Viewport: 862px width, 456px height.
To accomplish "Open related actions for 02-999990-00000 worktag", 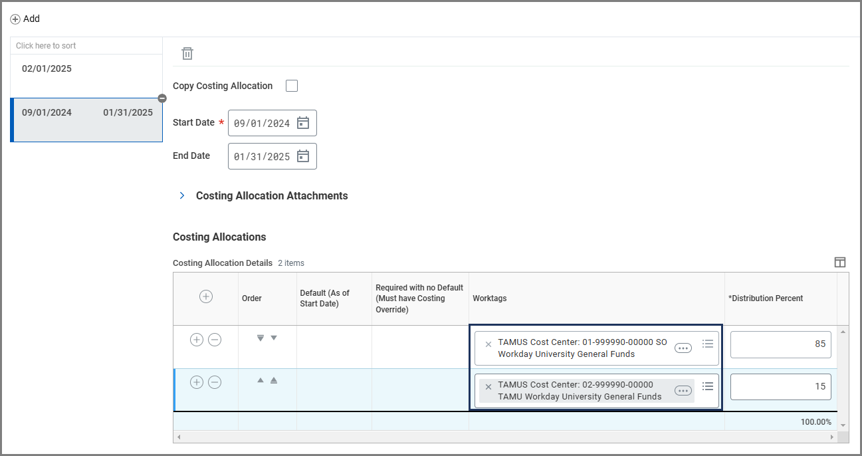I will point(683,391).
